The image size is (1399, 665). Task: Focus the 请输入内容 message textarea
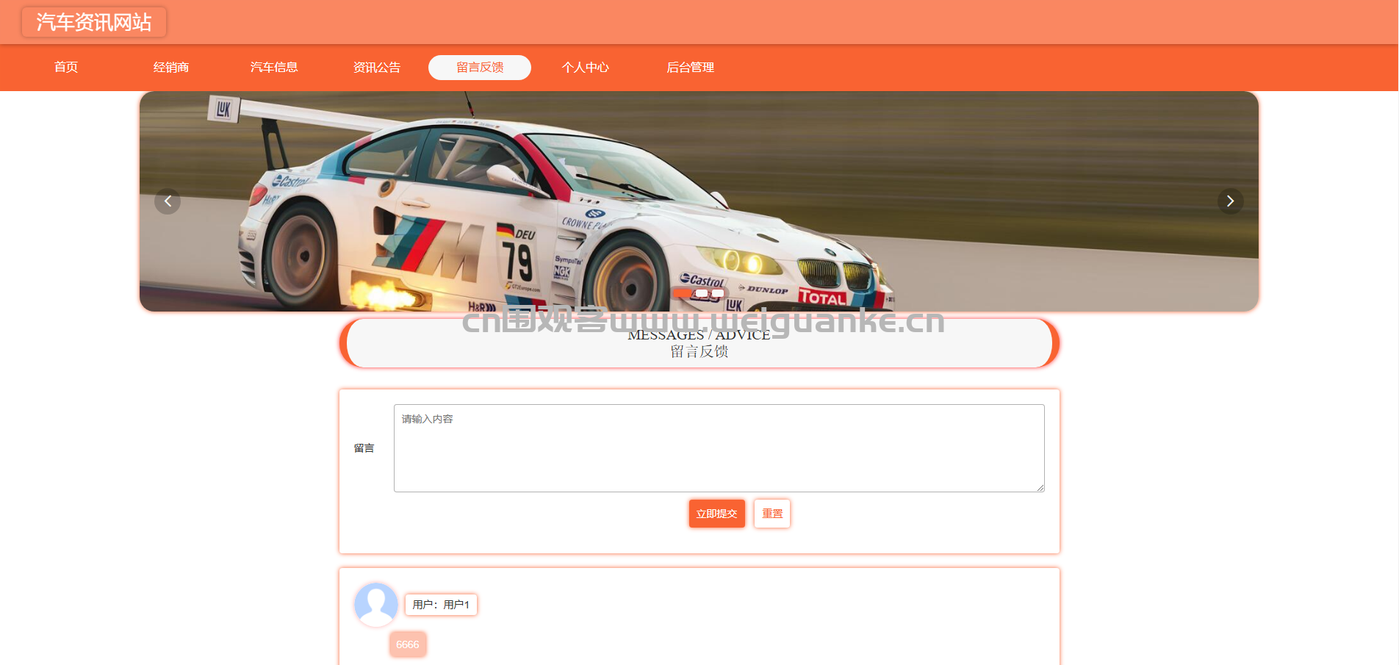click(719, 448)
